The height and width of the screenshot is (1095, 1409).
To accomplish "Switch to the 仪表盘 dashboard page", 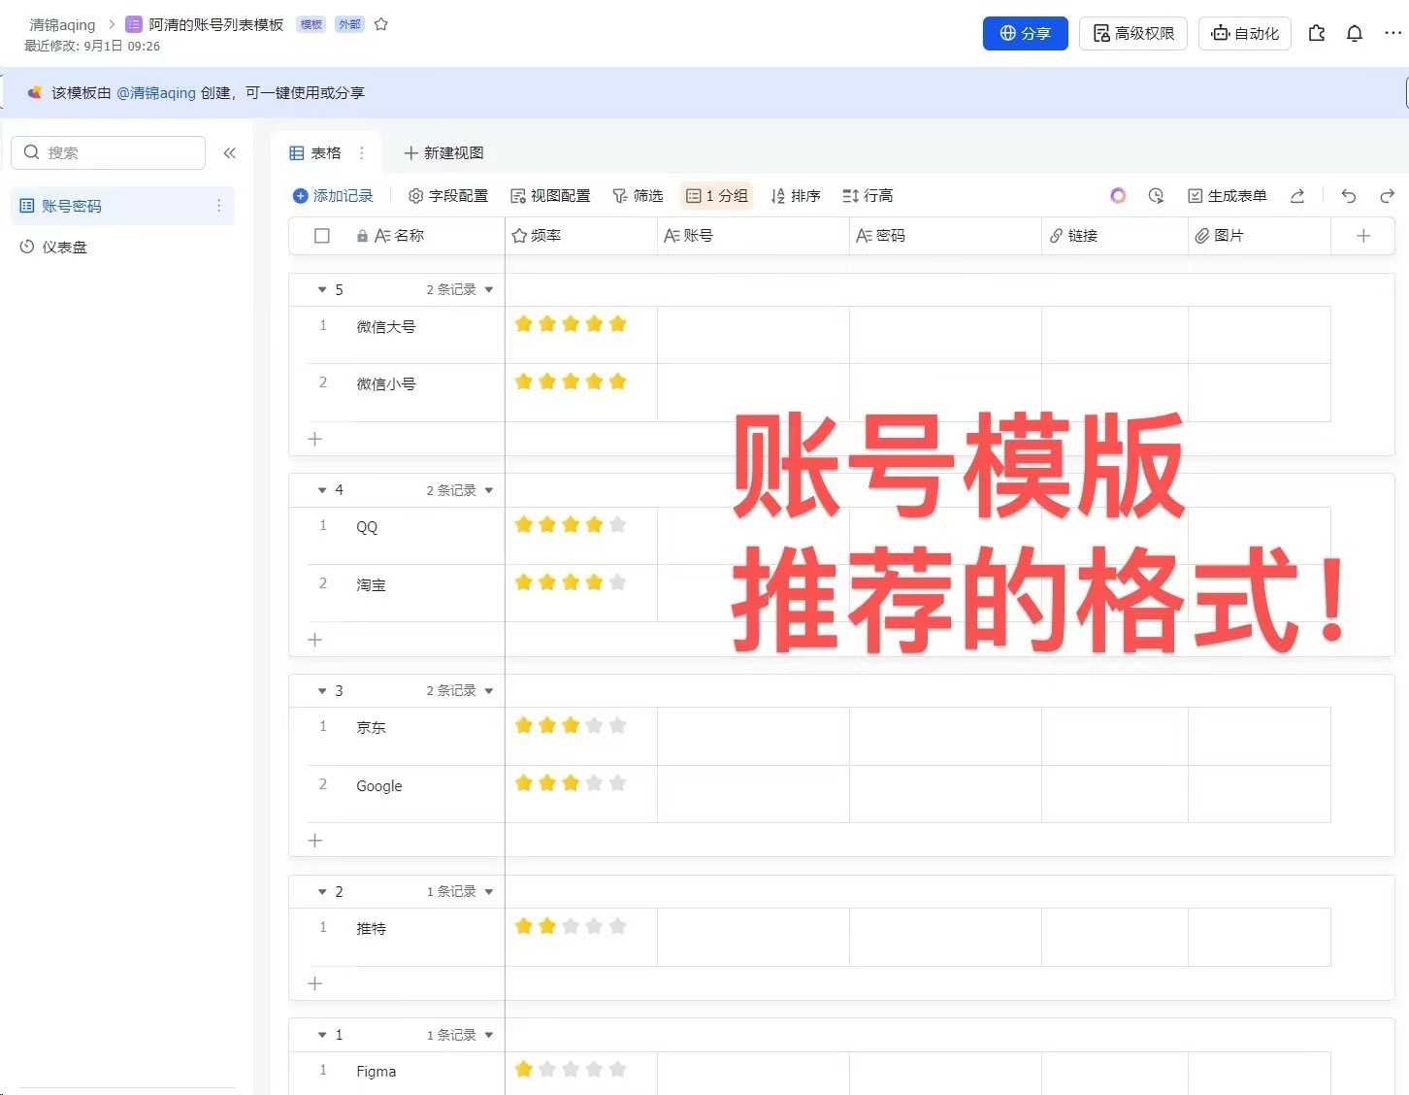I will (64, 248).
